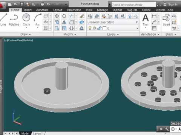Viewport: 181px width, 135px height.
Task: Select the Fillet tool
Action: (71, 22)
